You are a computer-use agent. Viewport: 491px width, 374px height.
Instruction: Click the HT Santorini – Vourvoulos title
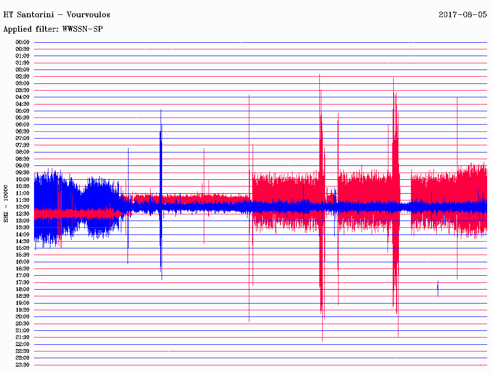point(57,15)
